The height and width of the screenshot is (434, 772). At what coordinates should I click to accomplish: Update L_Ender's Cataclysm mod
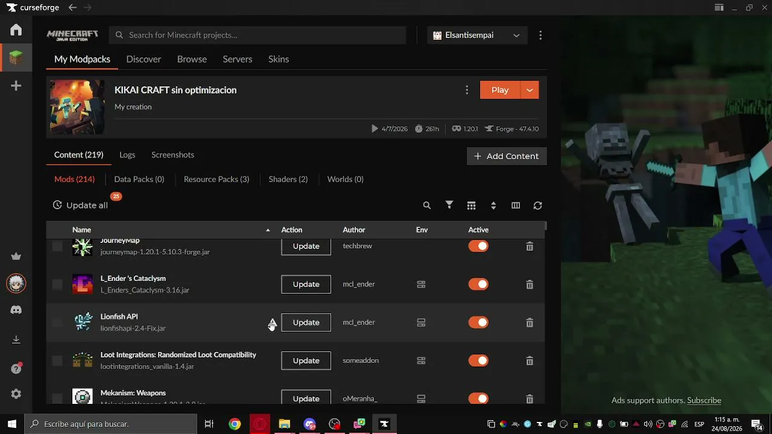tap(306, 285)
